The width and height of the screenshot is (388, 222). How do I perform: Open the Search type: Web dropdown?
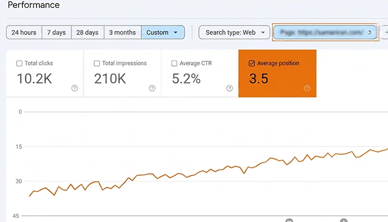pyautogui.click(x=234, y=32)
